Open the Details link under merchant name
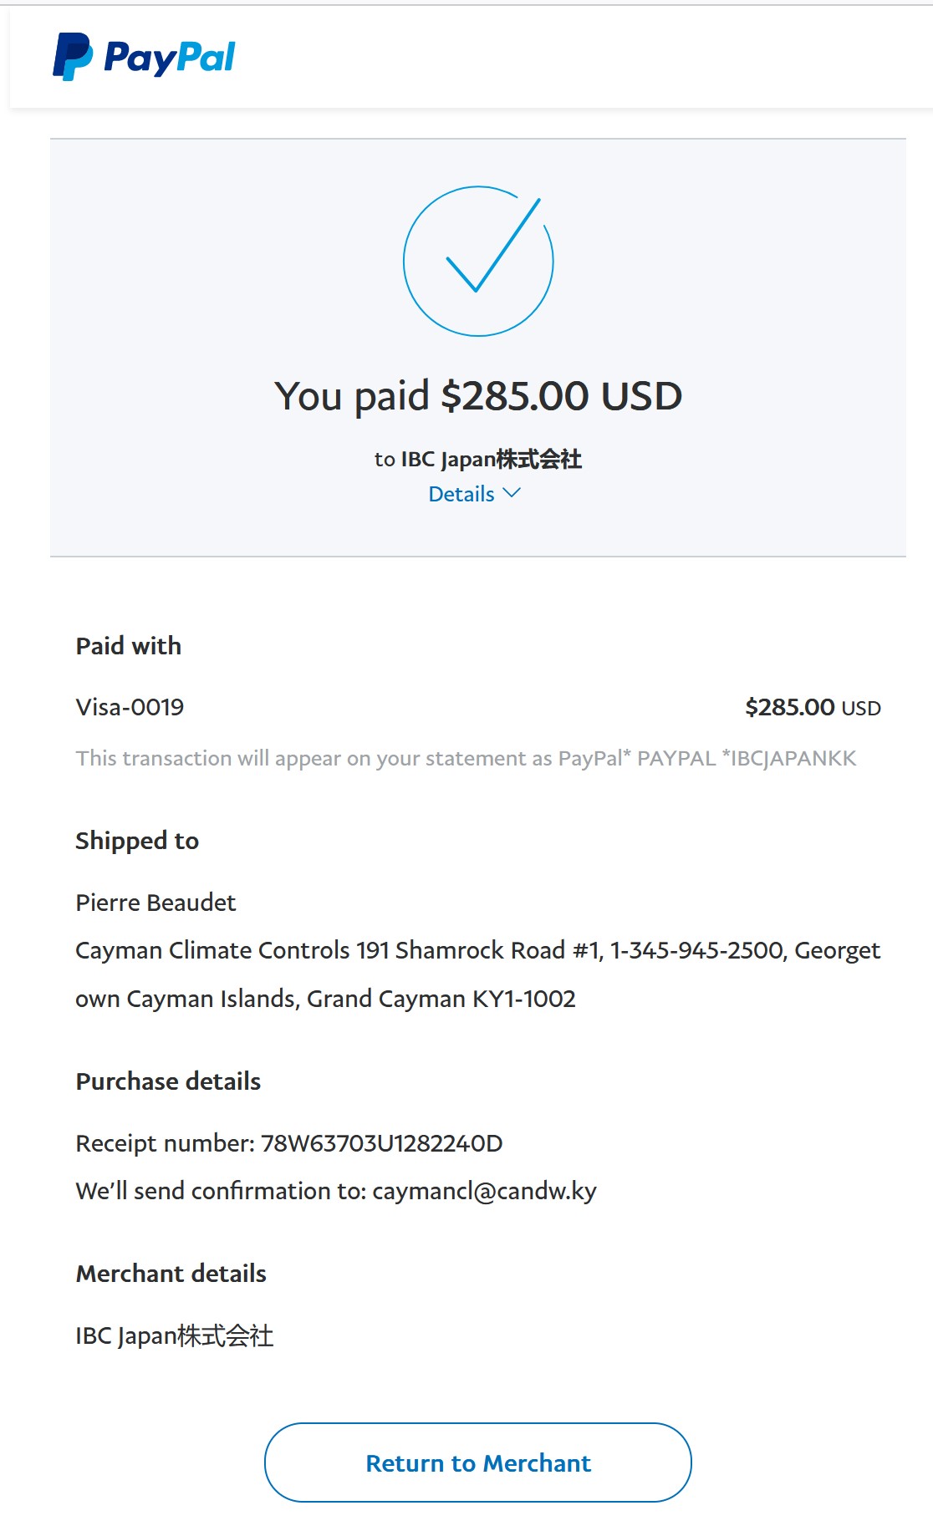Viewport: 933px width, 1526px height. pyautogui.click(x=461, y=494)
